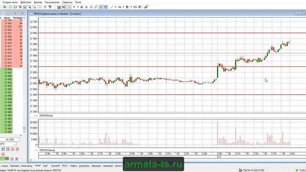
Task: Switch to the ЛукойлF tab
Action: [55, 166]
